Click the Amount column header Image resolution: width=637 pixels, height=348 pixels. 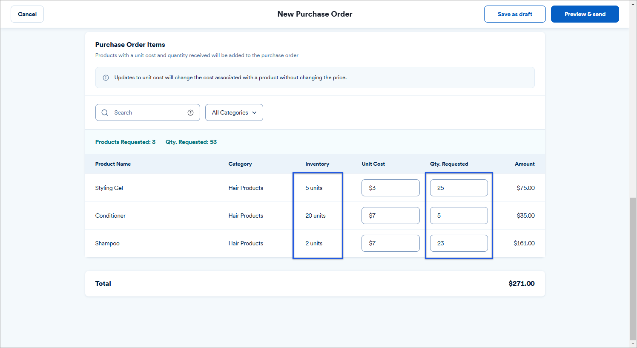pyautogui.click(x=525, y=164)
